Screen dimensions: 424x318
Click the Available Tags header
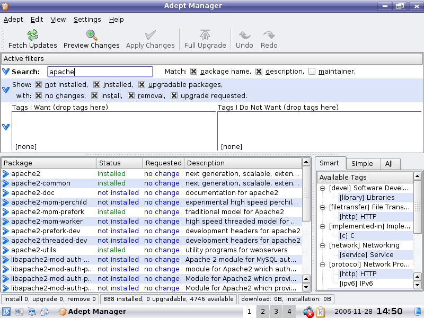(365, 178)
